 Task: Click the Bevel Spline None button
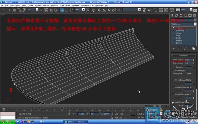coord(189,74)
